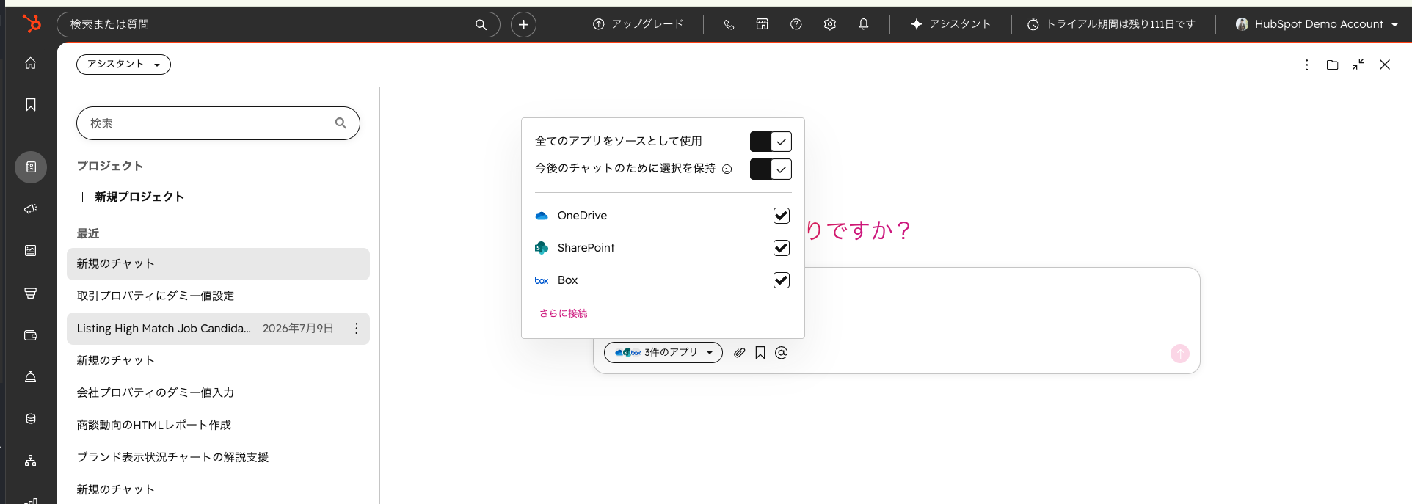Open the CRM contacts sidebar icon

(x=31, y=167)
